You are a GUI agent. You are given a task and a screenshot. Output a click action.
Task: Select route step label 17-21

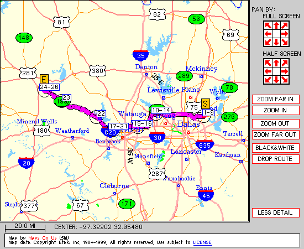118,126
